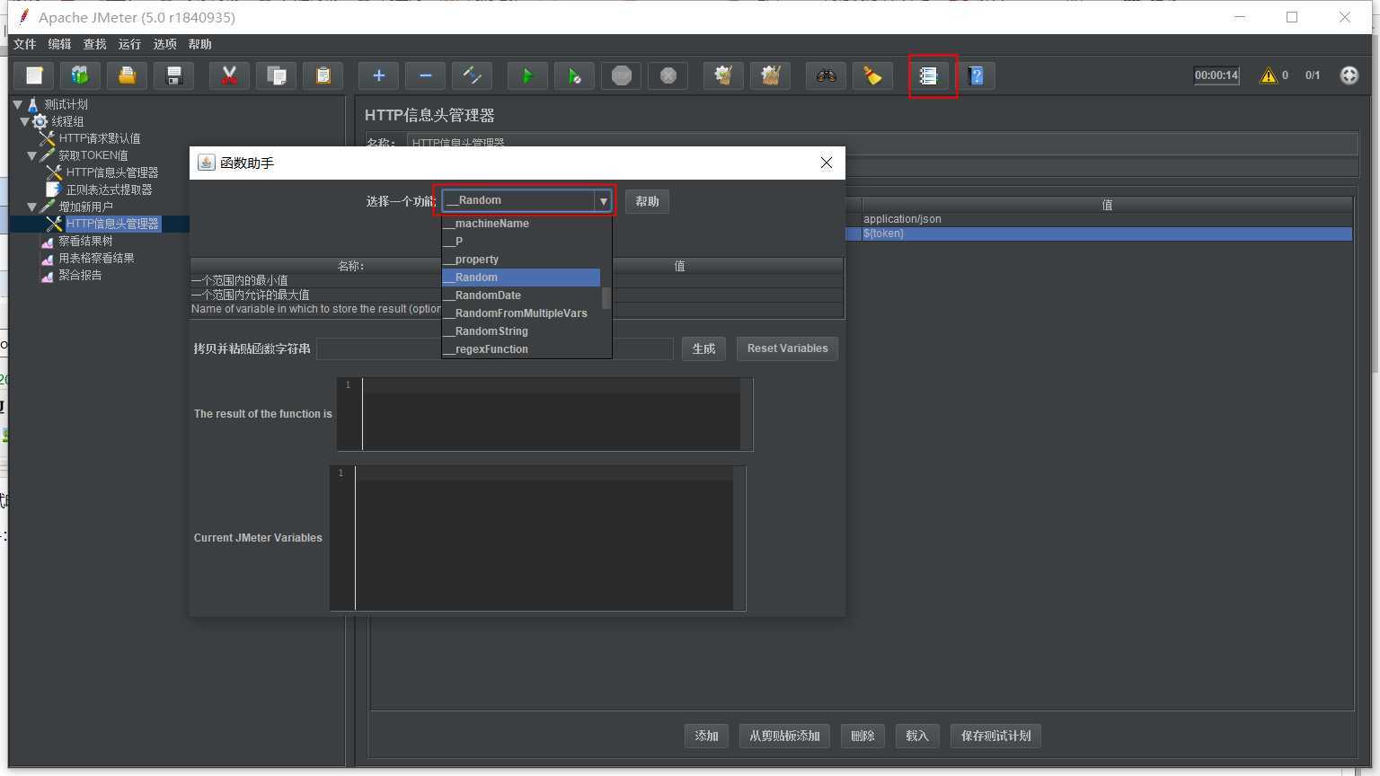This screenshot has width=1380, height=776.
Task: Select 察看结果树 tree item
Action: click(85, 241)
